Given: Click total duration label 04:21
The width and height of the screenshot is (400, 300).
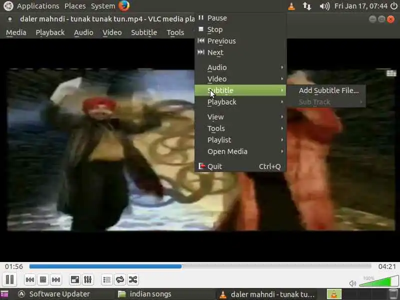Looking at the screenshot, I should (387, 266).
